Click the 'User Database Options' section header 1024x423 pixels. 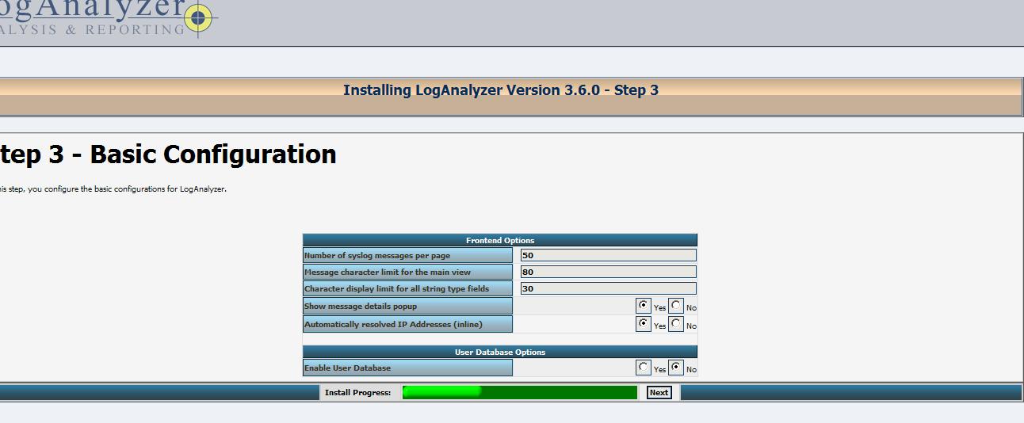[500, 352]
